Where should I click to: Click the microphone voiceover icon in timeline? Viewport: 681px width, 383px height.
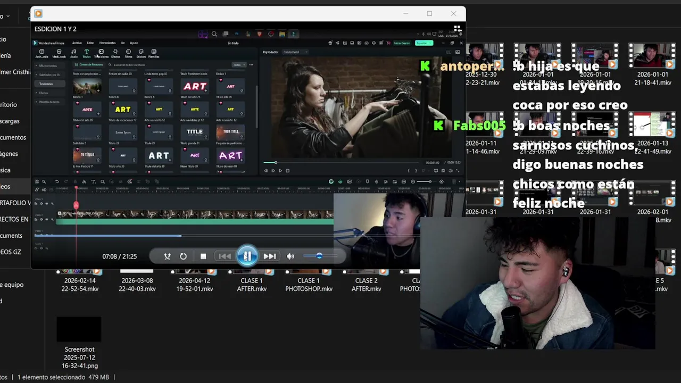pyautogui.click(x=377, y=181)
